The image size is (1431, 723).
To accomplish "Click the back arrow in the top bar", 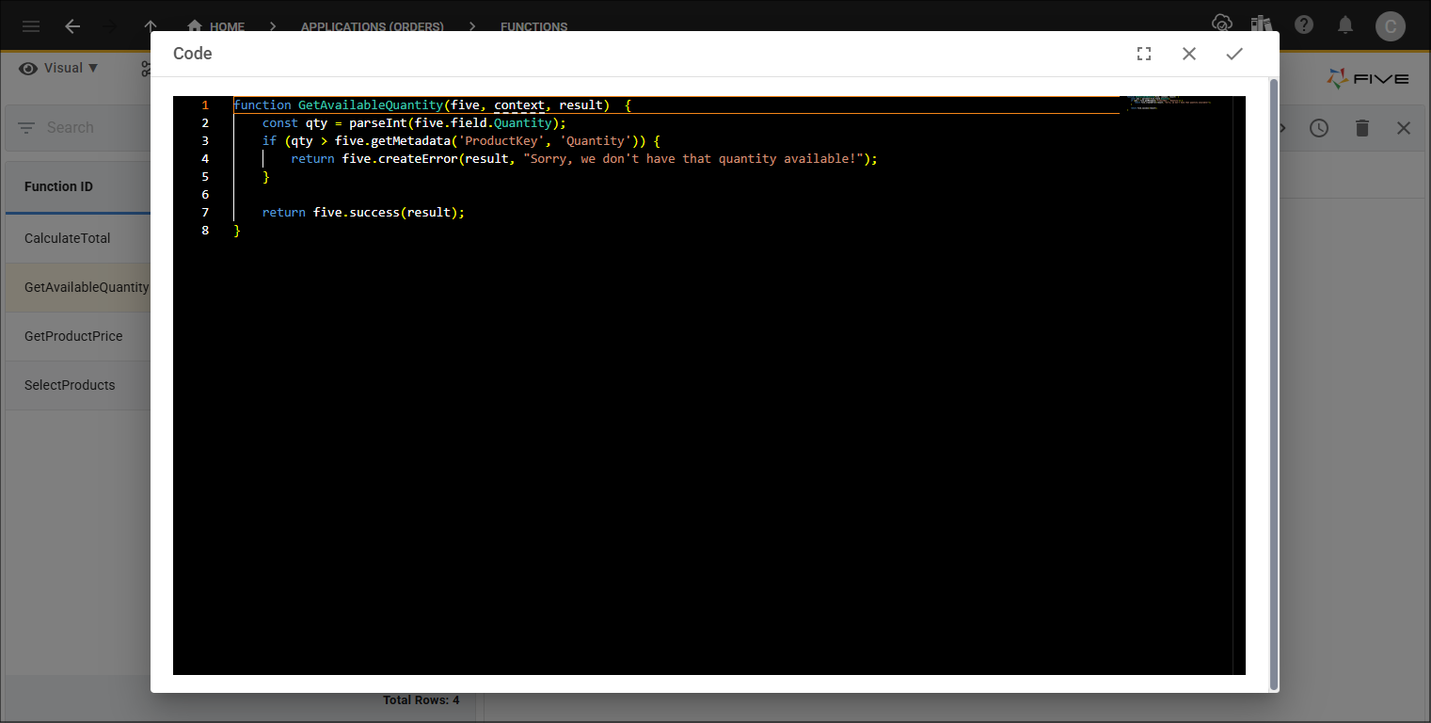I will pos(72,25).
